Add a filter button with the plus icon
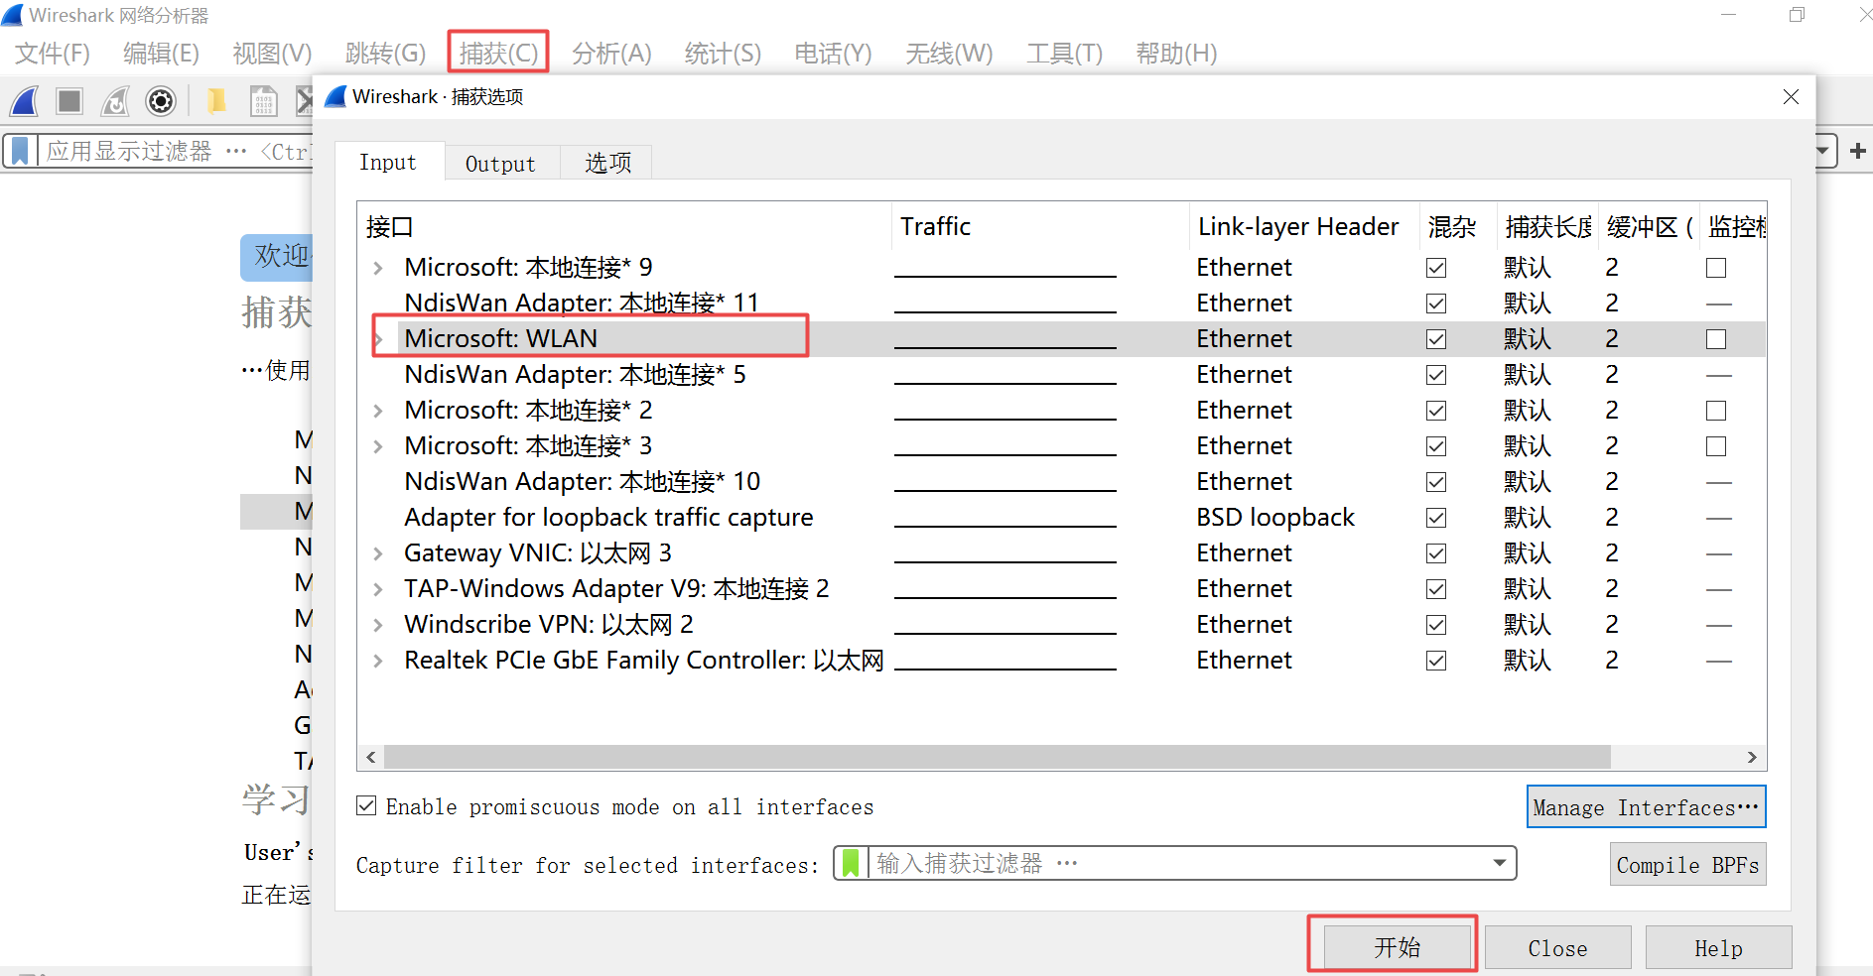Image resolution: width=1873 pixels, height=976 pixels. (x=1857, y=151)
